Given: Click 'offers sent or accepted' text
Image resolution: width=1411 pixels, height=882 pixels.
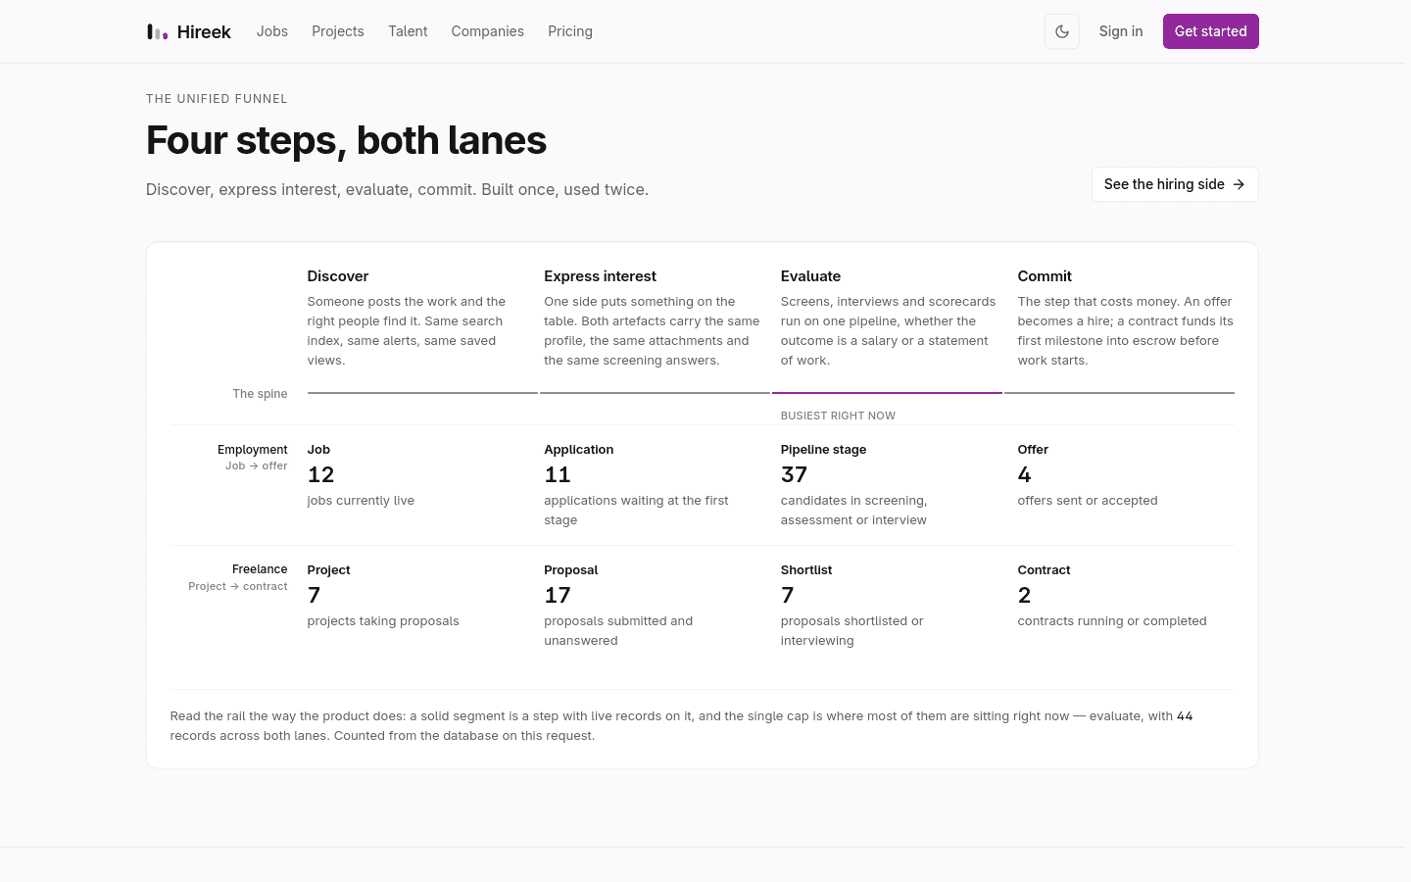Looking at the screenshot, I should tap(1088, 501).
